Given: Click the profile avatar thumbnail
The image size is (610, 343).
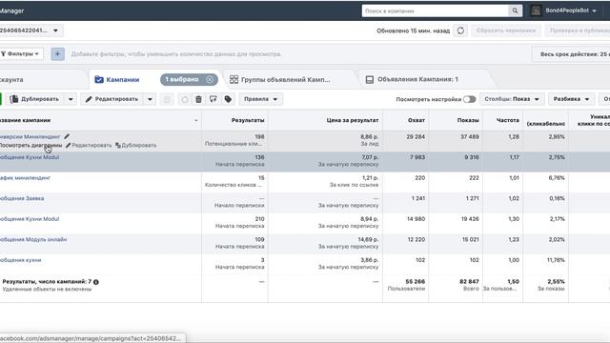Looking at the screenshot, I should point(536,10).
